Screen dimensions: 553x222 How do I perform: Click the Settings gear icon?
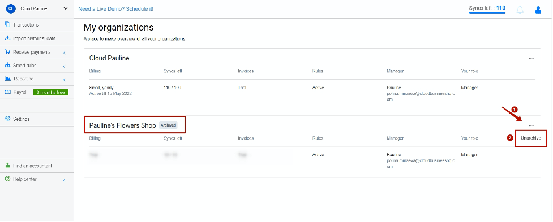pos(8,119)
